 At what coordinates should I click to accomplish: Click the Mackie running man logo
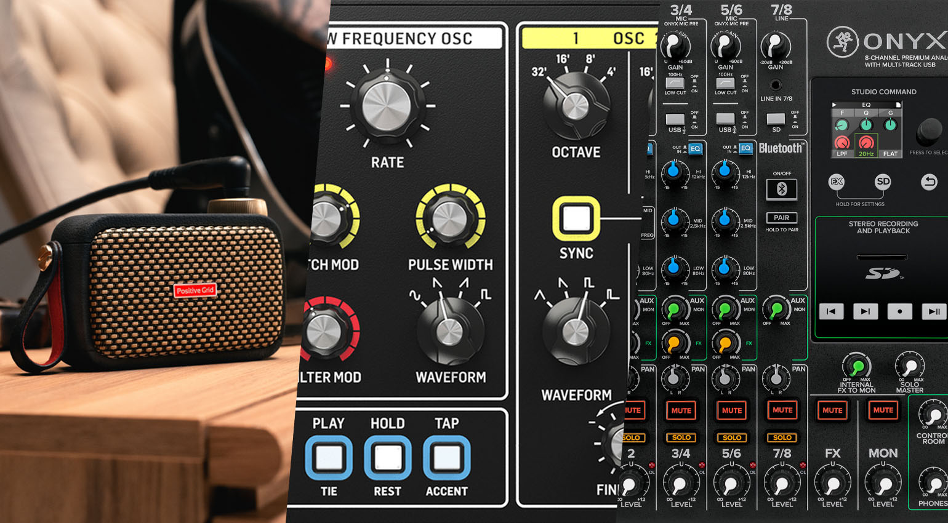843,41
